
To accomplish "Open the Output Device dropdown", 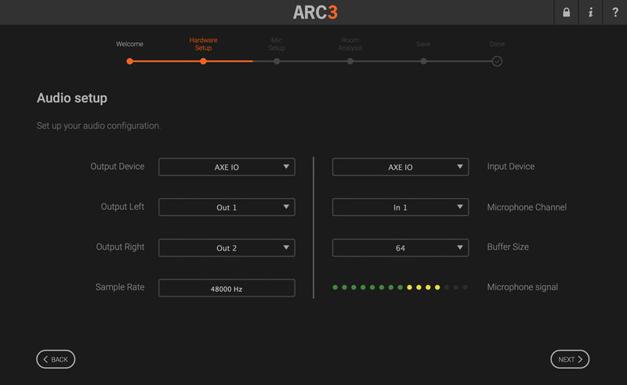I will coord(227,167).
